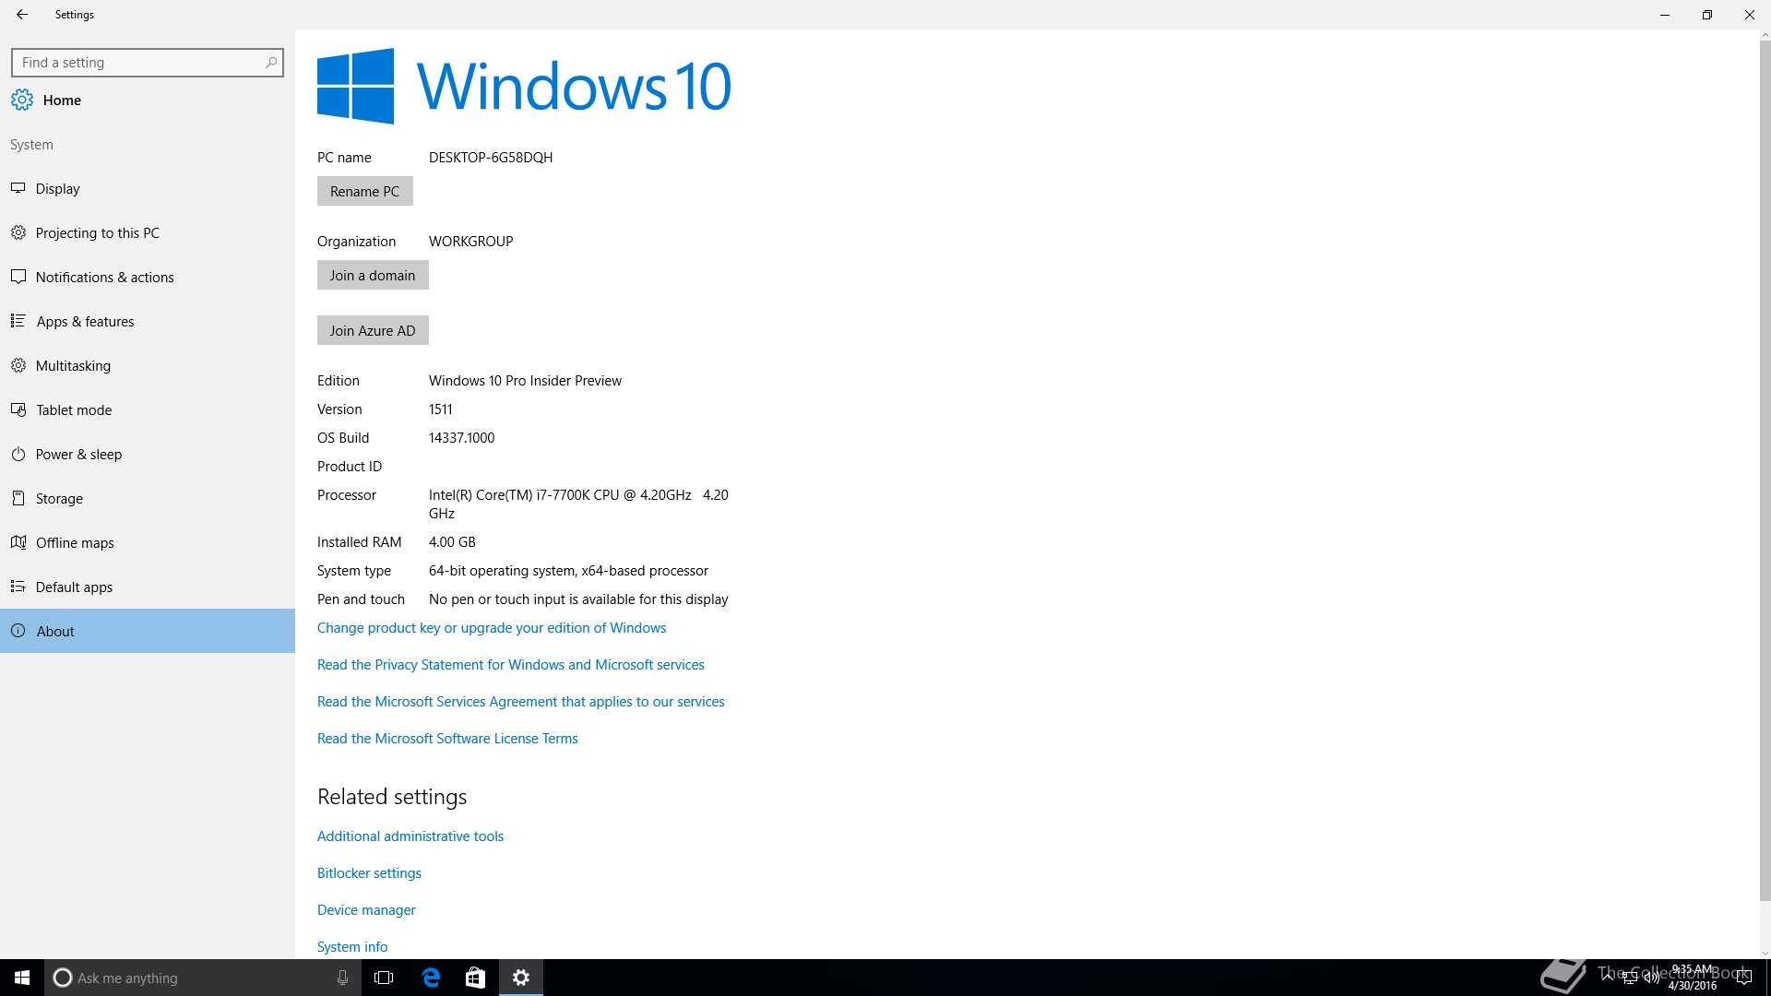Click the Tablet mode icon

pos(18,409)
